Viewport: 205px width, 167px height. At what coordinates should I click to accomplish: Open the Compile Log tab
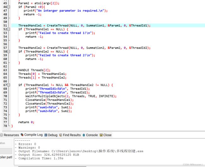point(32,135)
